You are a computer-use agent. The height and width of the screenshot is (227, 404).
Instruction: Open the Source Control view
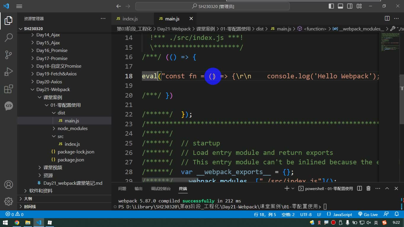(9, 55)
